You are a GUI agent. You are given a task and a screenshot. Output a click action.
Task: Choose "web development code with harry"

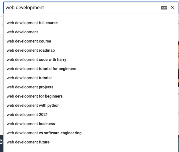[91, 60]
